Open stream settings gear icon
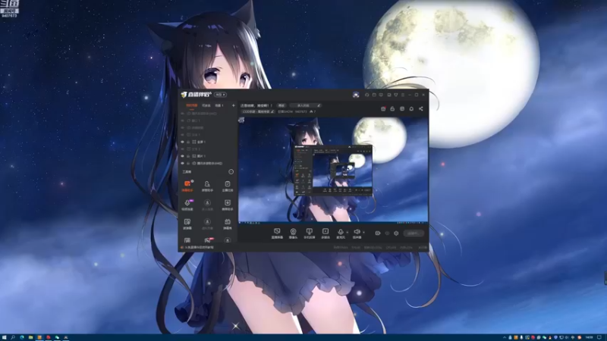The height and width of the screenshot is (341, 607). coord(396,233)
